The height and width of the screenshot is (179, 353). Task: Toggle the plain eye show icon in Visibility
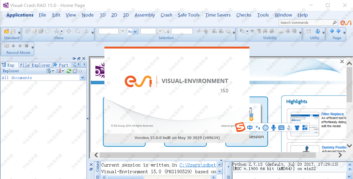click(252, 31)
